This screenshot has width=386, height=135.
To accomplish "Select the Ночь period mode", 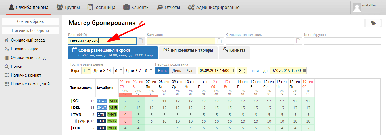I will [162, 71].
